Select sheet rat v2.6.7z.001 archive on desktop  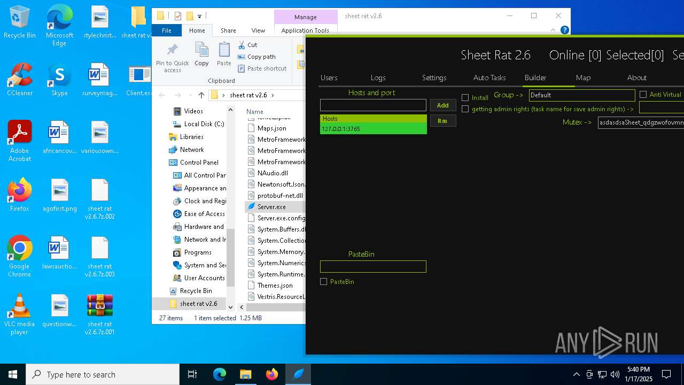pyautogui.click(x=100, y=314)
